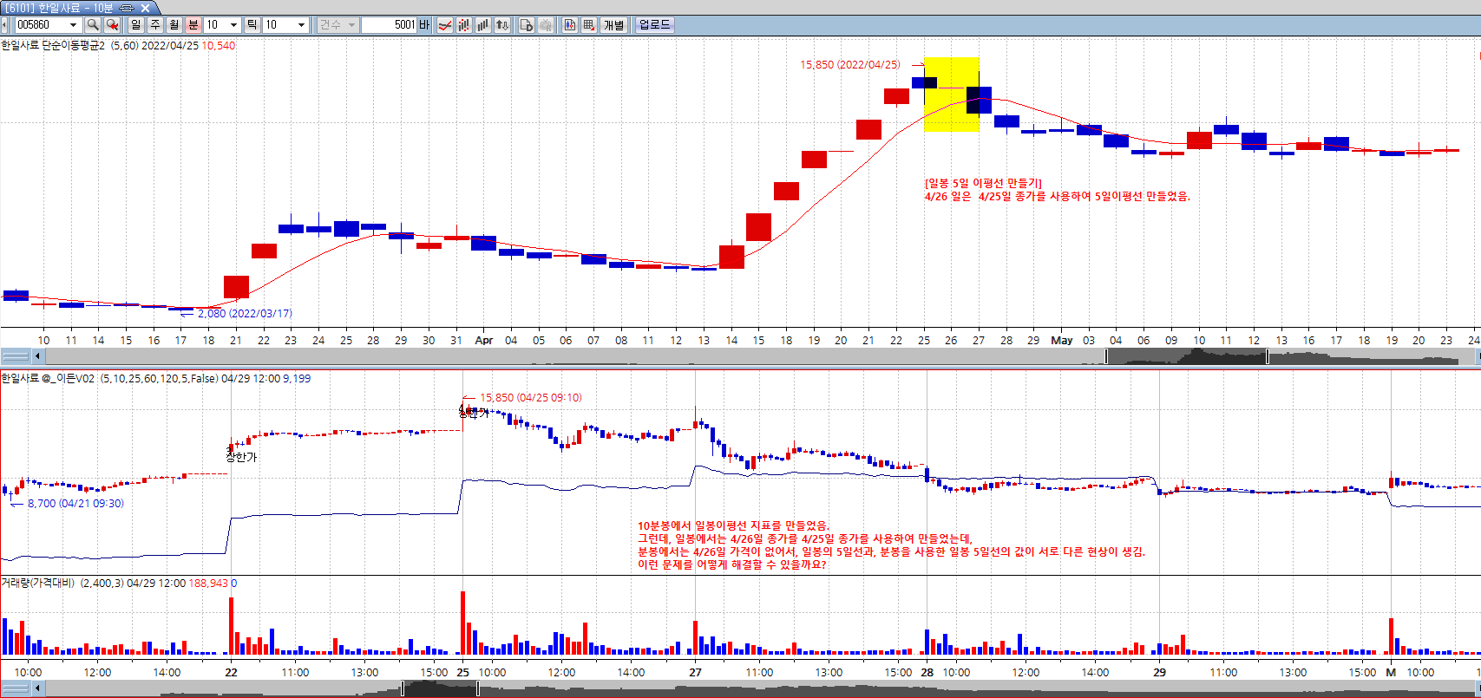1481x698 pixels.
Task: Click the red-arrow stock search icon
Action: pyautogui.click(x=112, y=25)
